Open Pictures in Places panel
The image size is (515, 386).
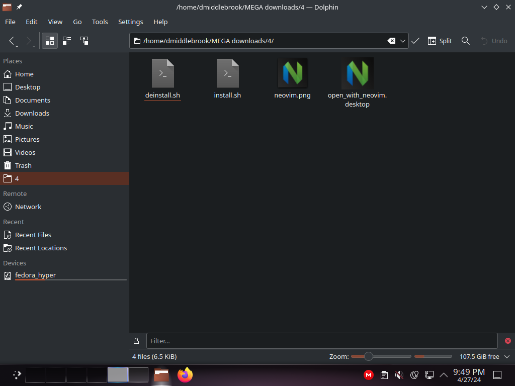click(64, 140)
